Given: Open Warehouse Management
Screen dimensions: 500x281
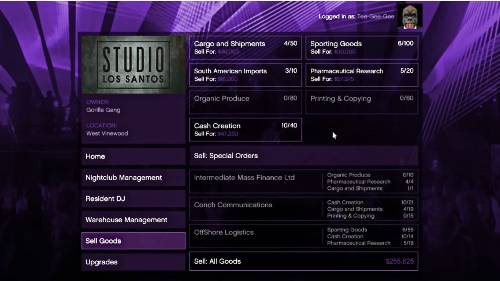Looking at the screenshot, I should 133,220.
